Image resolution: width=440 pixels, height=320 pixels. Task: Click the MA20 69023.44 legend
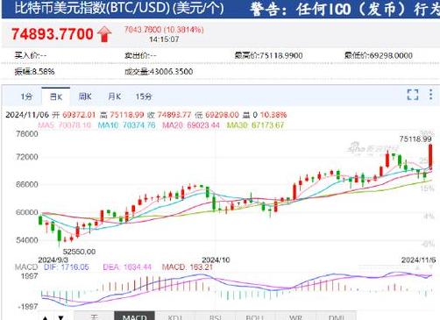point(191,125)
